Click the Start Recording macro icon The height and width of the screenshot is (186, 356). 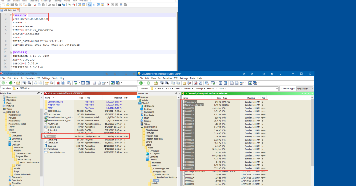108,5
